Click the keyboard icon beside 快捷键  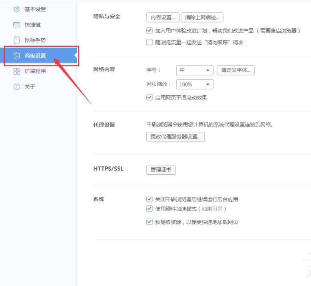click(x=16, y=25)
